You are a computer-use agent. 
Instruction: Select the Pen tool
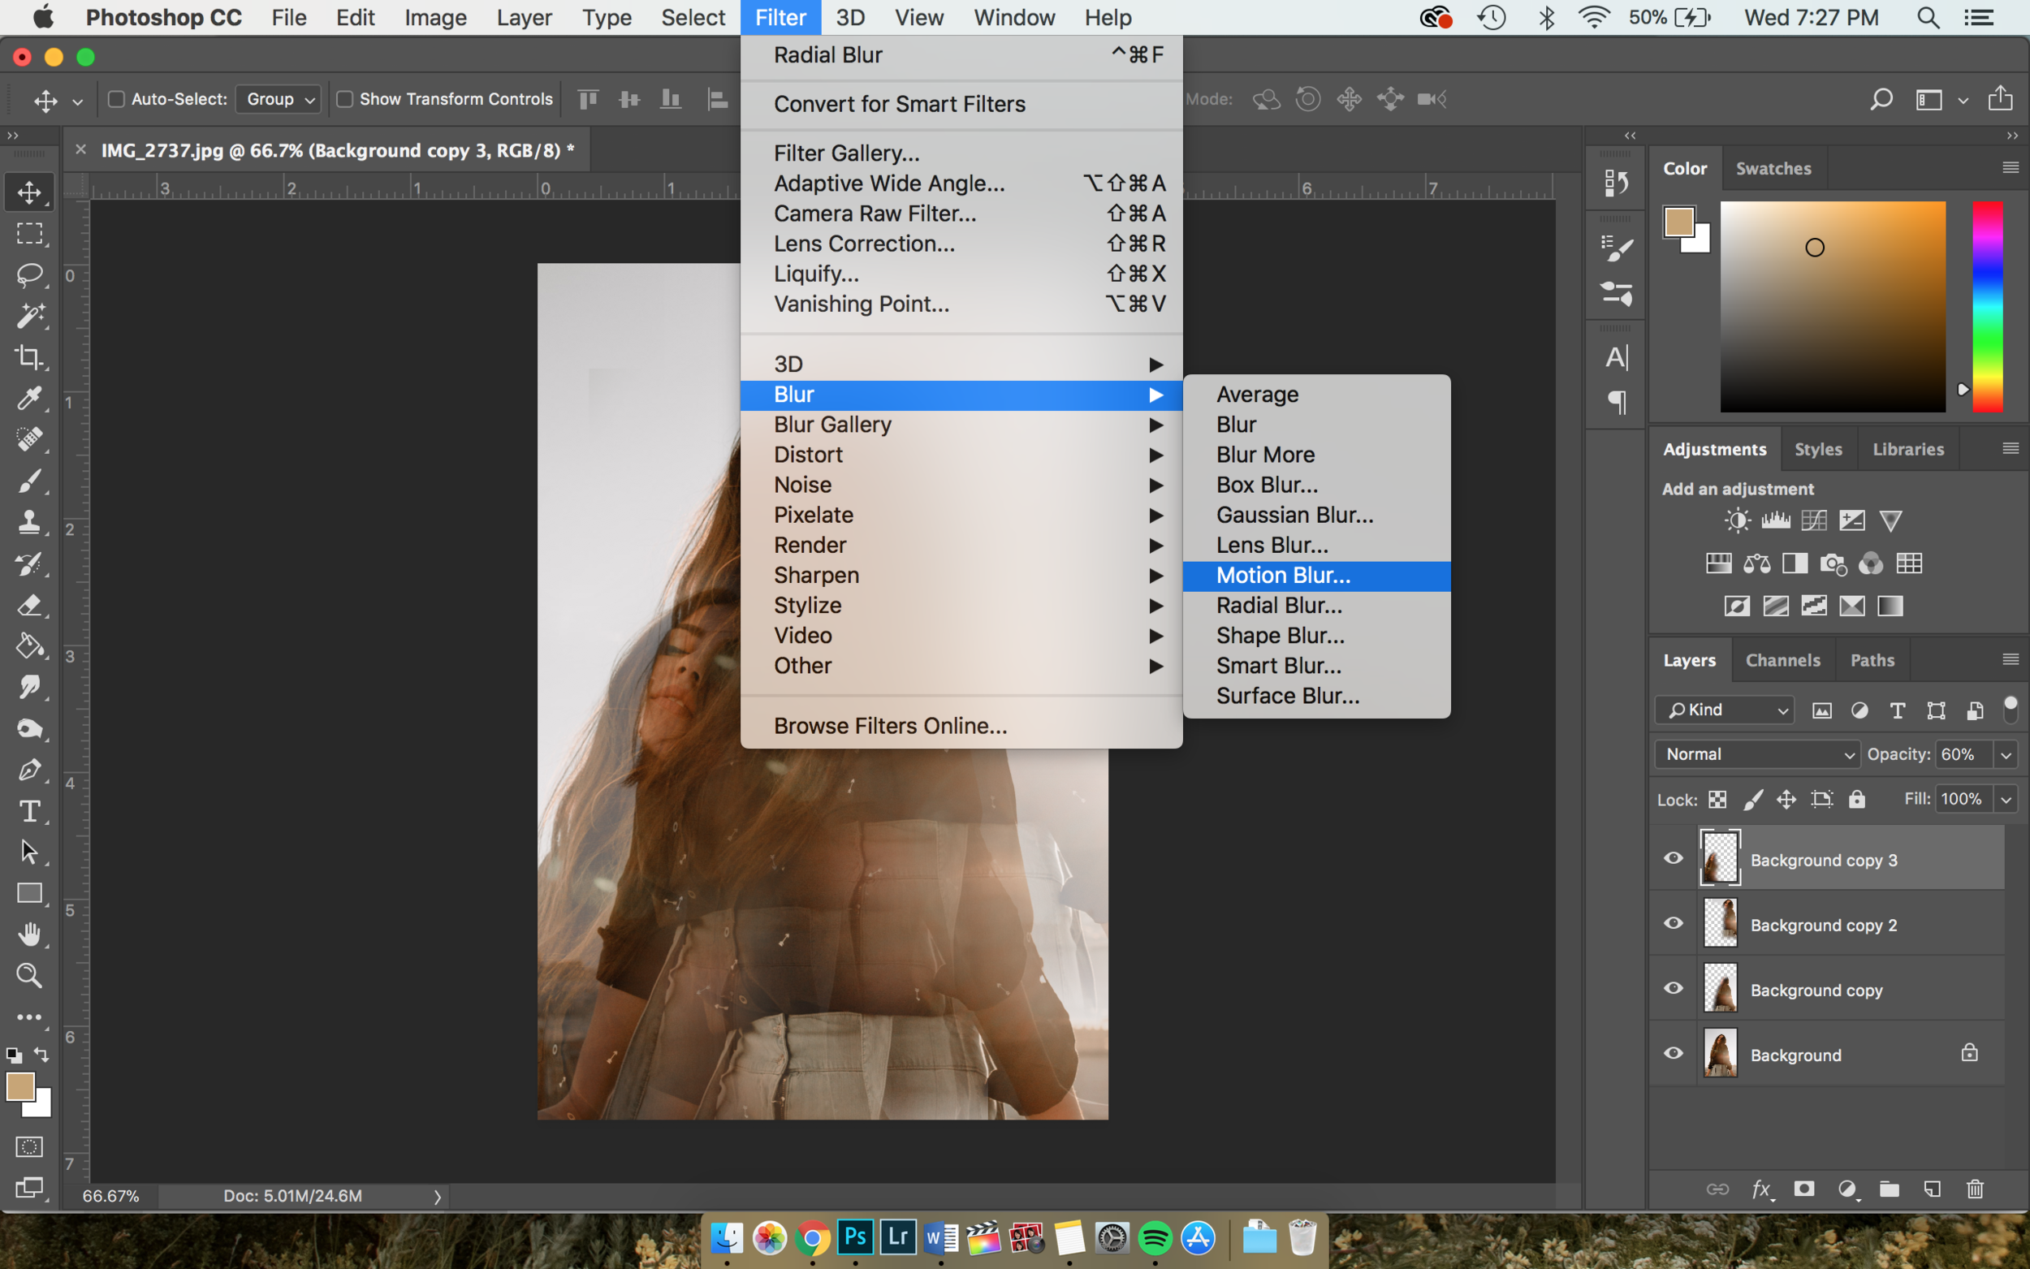click(29, 770)
